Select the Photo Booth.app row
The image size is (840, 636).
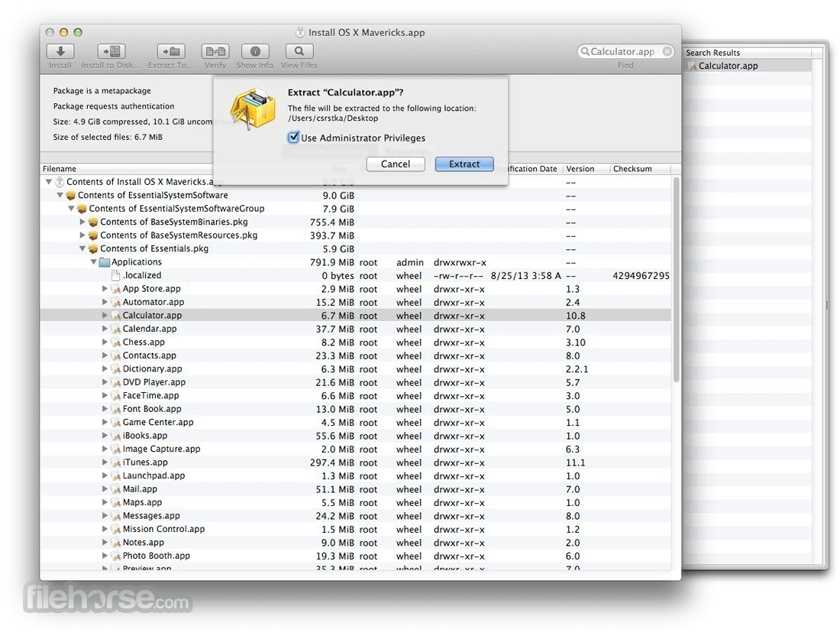point(356,556)
